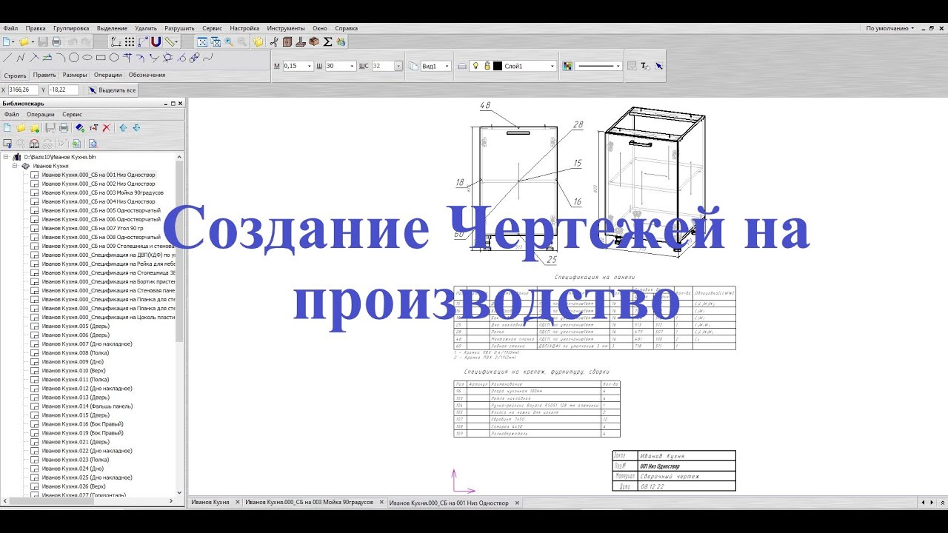
Task: Toggle the layer padlock lock icon
Action: 487,66
